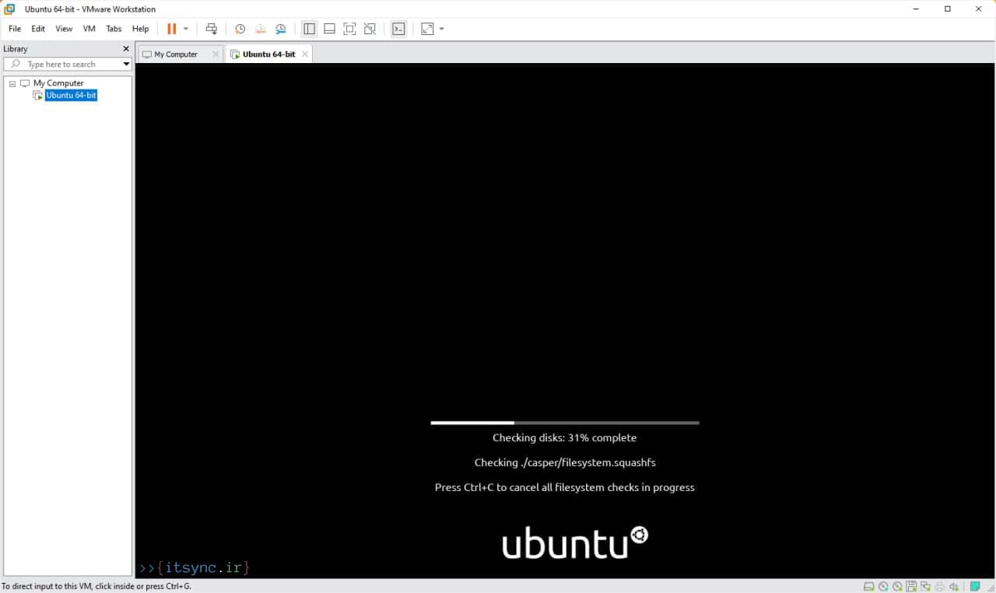Click the floppy drive status icon
This screenshot has height=593, width=996.
pos(909,586)
